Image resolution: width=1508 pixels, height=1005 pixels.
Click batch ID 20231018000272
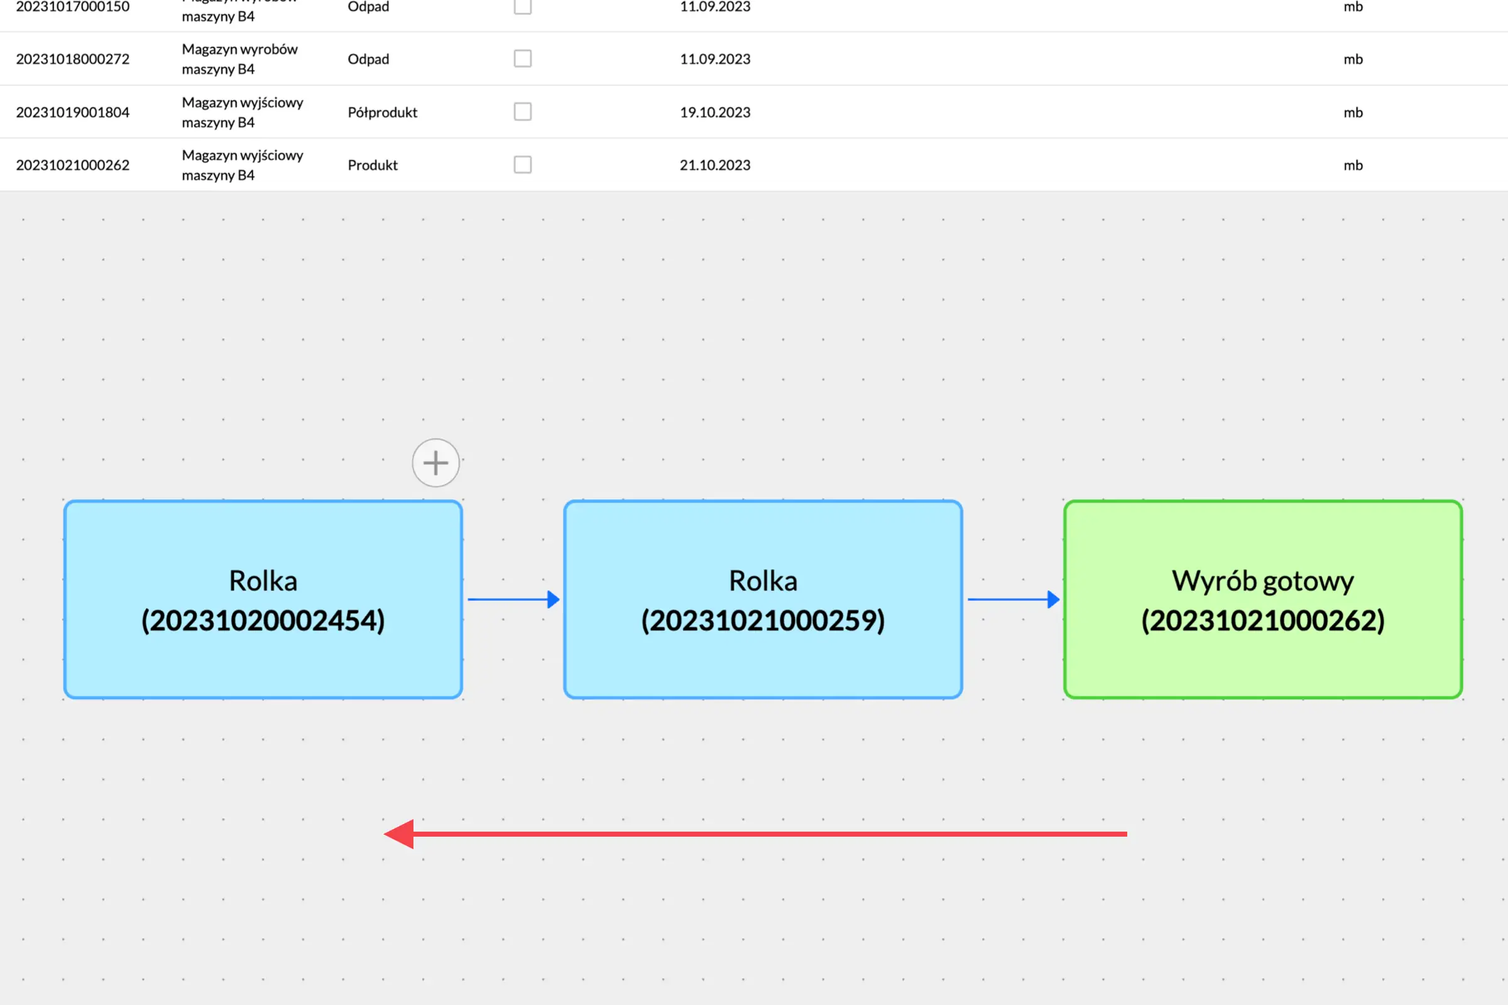click(72, 59)
